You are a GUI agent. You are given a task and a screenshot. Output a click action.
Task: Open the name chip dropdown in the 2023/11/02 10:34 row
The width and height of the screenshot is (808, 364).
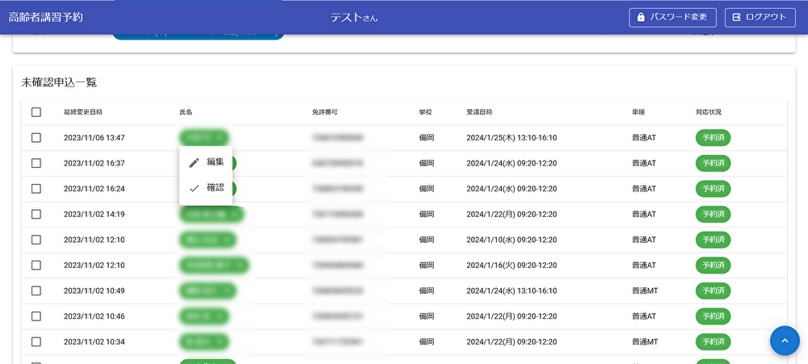tap(204, 341)
